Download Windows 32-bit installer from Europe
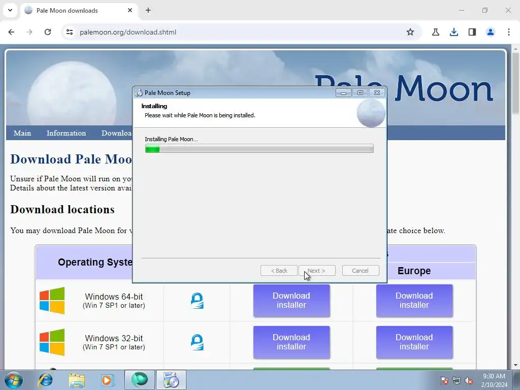 pyautogui.click(x=414, y=342)
